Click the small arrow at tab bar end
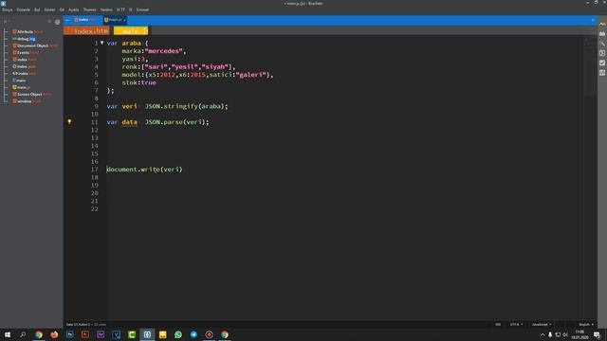Screen dimensions: 607x341 (593, 20)
